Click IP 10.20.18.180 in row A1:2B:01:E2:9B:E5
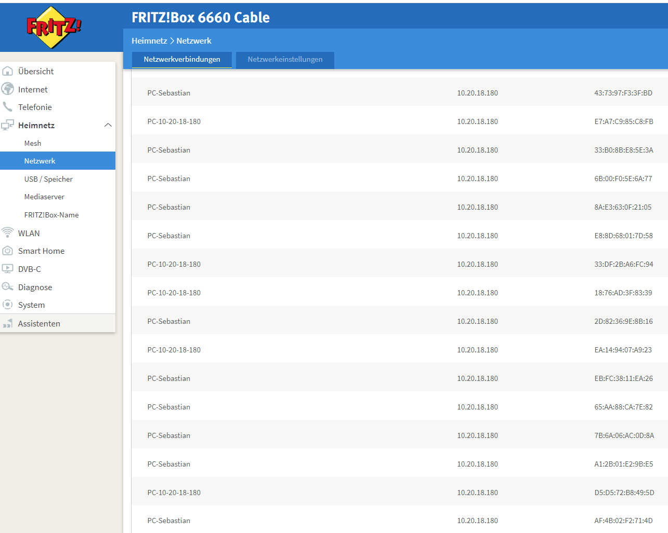The height and width of the screenshot is (533, 668). click(478, 464)
